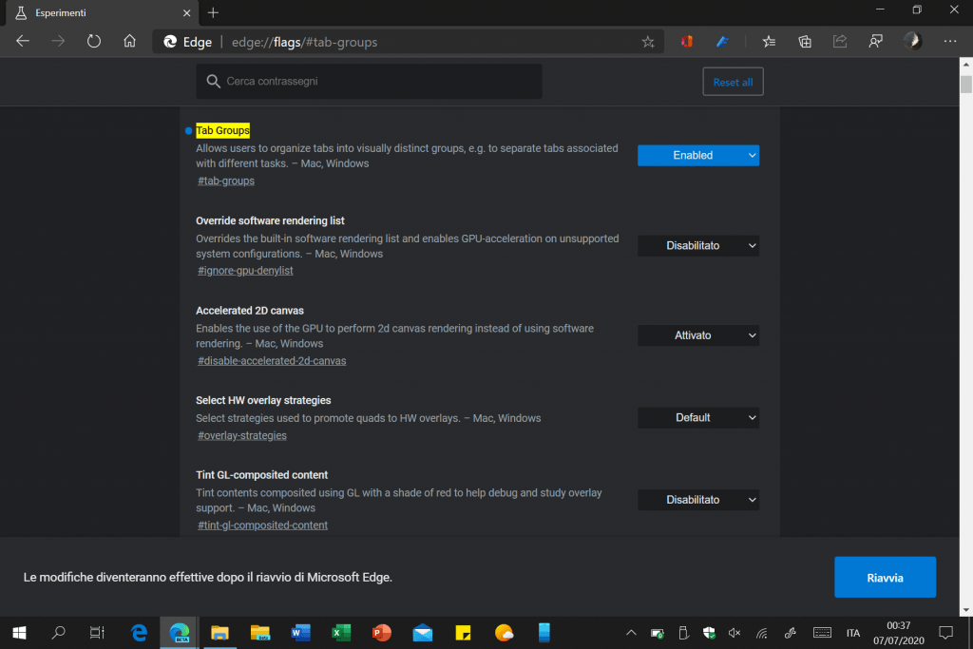Open Edge Settings and more menu
The height and width of the screenshot is (649, 973).
[949, 42]
